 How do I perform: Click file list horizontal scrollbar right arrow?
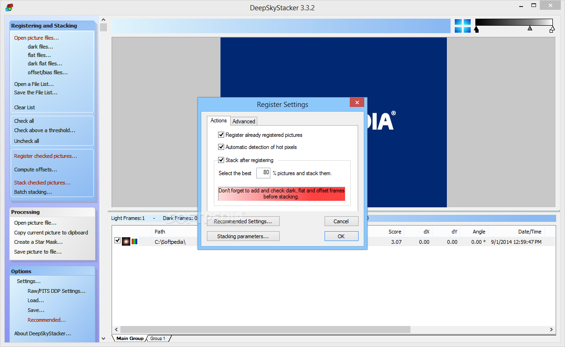point(552,330)
